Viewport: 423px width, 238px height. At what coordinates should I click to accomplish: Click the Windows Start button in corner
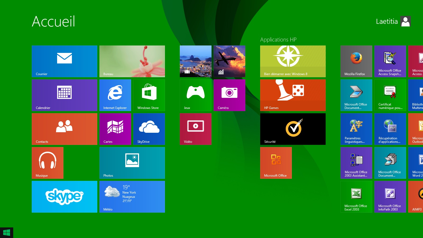[7, 233]
